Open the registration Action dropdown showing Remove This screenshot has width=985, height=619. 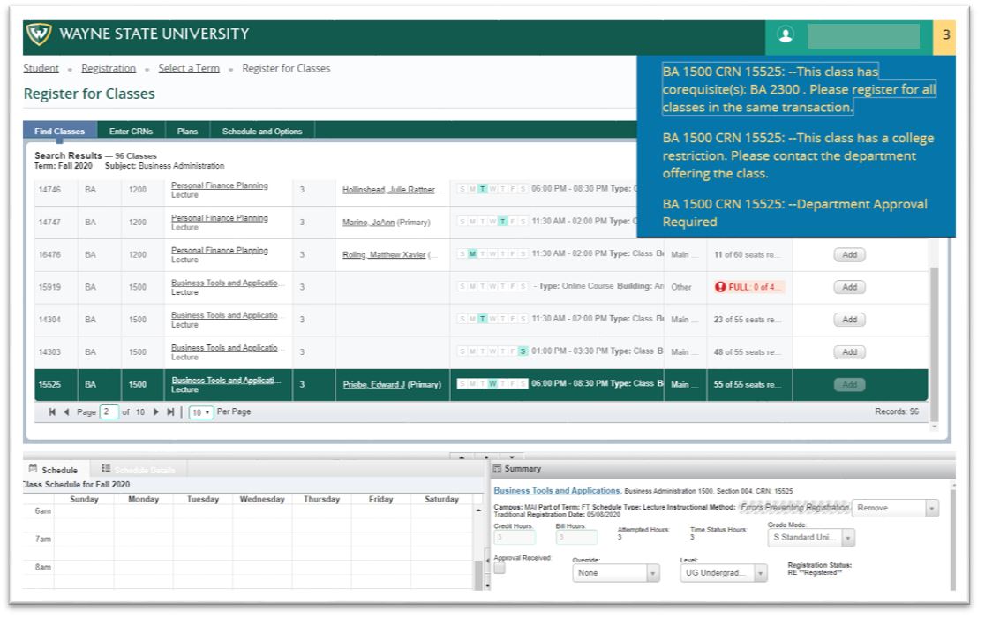[x=895, y=508]
